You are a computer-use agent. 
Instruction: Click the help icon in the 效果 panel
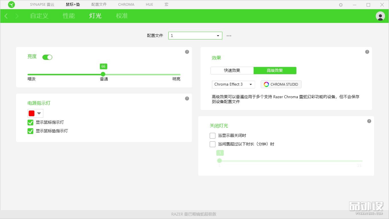(x=367, y=52)
